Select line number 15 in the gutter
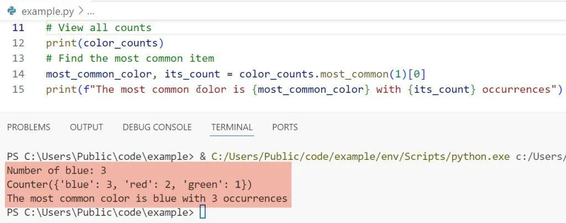The height and width of the screenshot is (223, 566). click(x=18, y=90)
